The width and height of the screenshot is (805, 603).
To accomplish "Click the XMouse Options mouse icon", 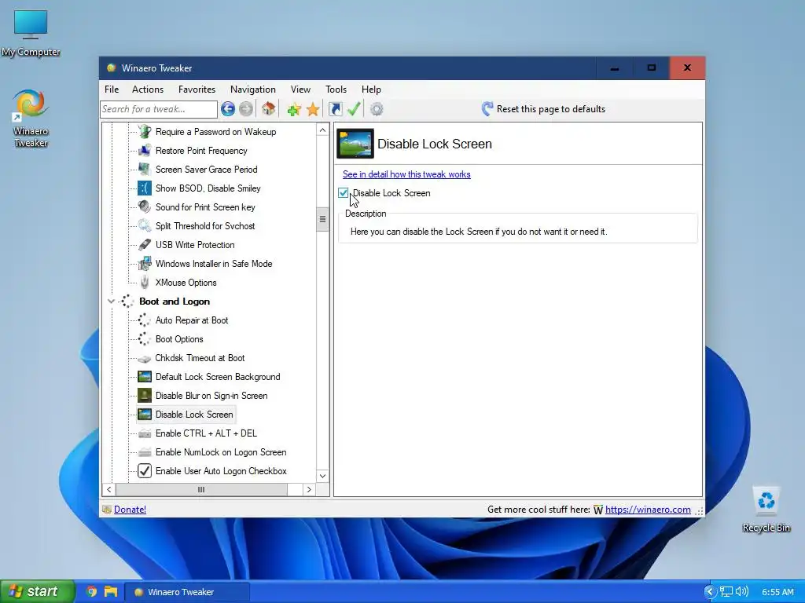I will pyautogui.click(x=145, y=283).
